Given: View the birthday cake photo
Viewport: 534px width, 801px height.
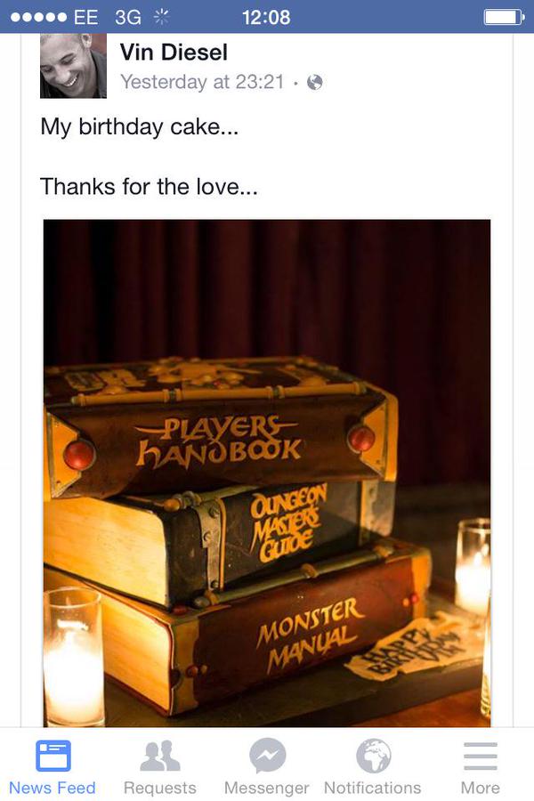Looking at the screenshot, I should coord(267,473).
